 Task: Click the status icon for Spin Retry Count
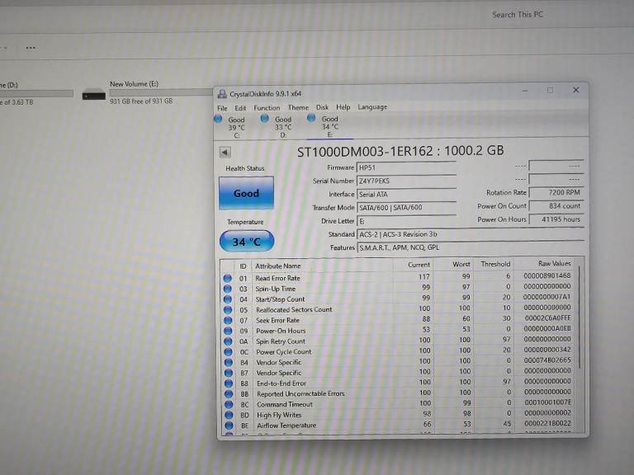pyautogui.click(x=229, y=341)
